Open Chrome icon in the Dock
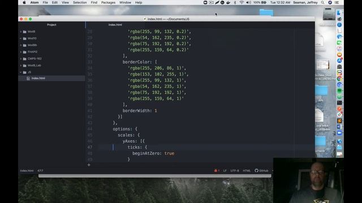This screenshot has width=362, height=203. pyautogui.click(x=339, y=78)
